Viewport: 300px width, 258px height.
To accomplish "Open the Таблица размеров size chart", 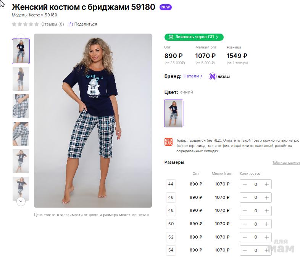I will [286, 163].
